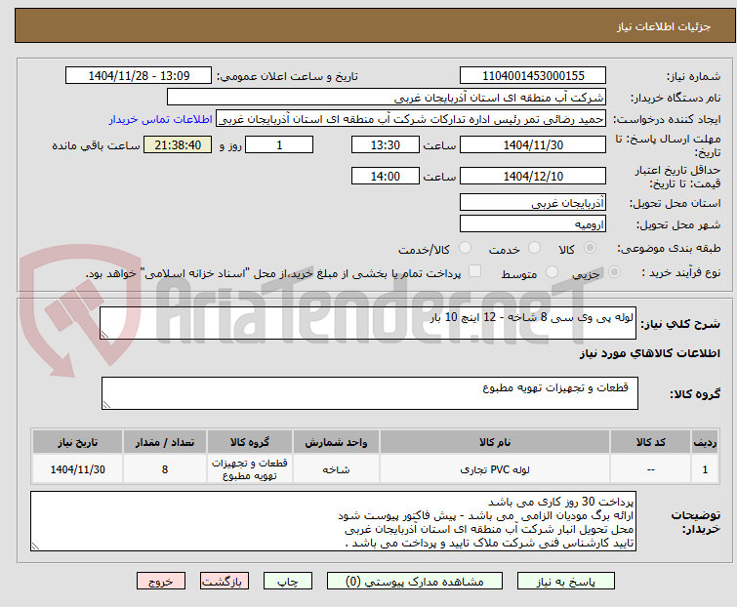Select the 'خدمت' radio button

[534, 248]
